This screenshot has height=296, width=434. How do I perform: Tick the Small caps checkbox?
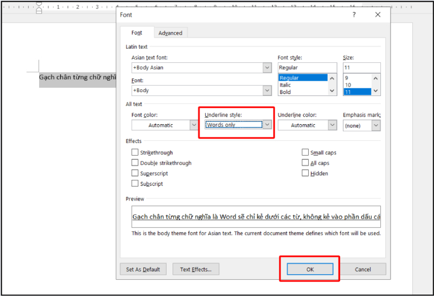pyautogui.click(x=305, y=153)
